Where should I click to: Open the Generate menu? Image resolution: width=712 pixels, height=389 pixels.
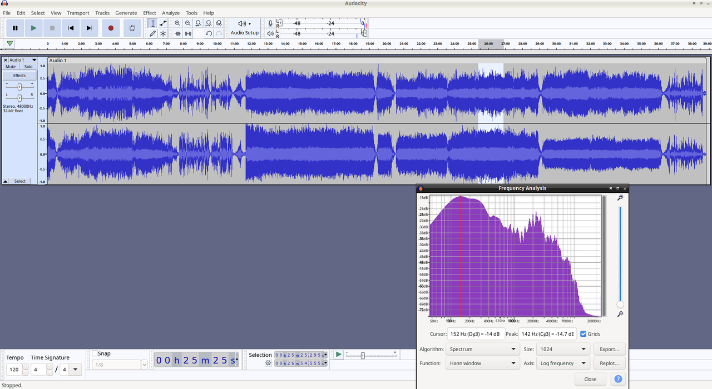(126, 13)
